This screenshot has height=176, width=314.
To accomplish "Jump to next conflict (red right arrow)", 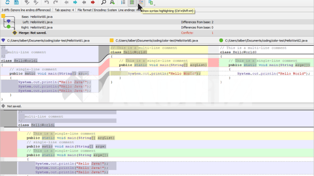I will [93, 2].
